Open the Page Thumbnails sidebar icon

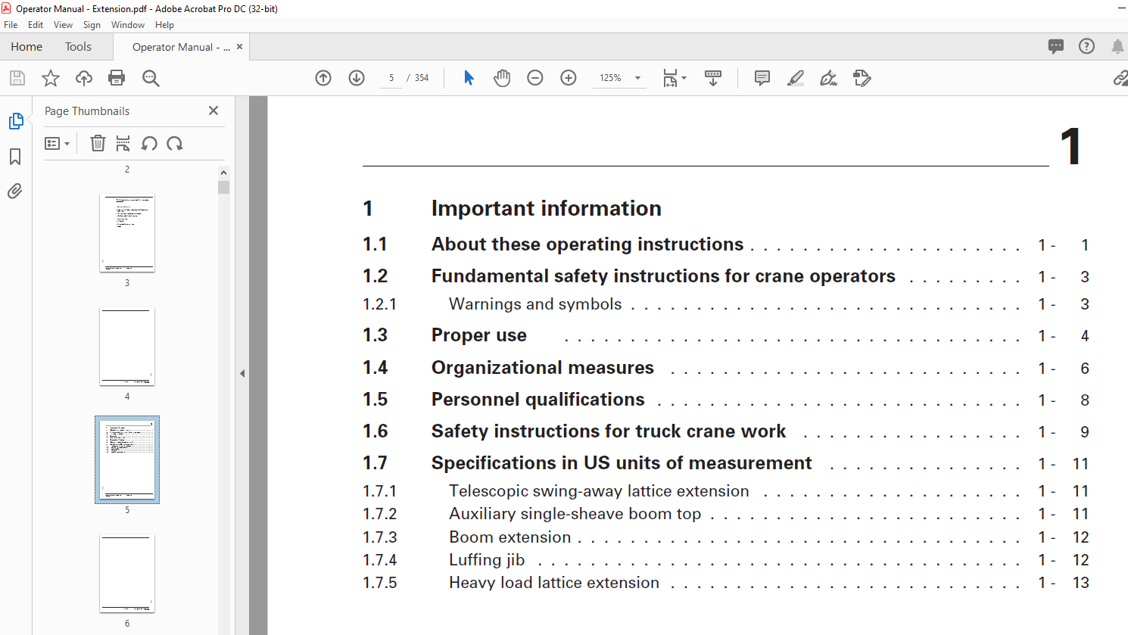[x=16, y=121]
